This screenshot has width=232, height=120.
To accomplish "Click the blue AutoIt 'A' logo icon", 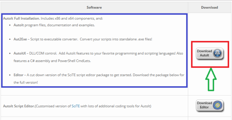I will click(217, 53).
